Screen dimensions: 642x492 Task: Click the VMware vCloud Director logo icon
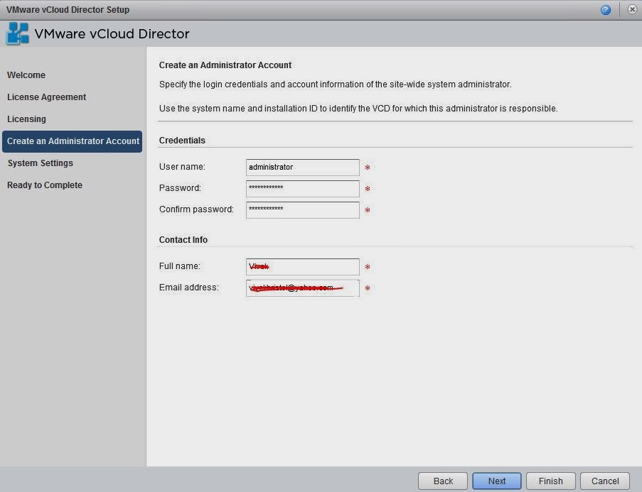point(17,33)
